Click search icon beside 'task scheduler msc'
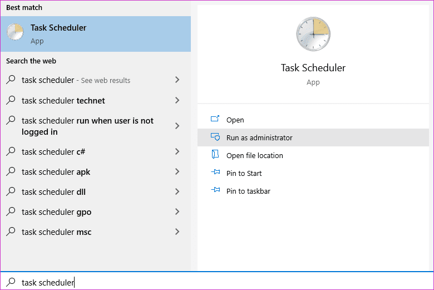The width and height of the screenshot is (434, 290). coord(11,232)
